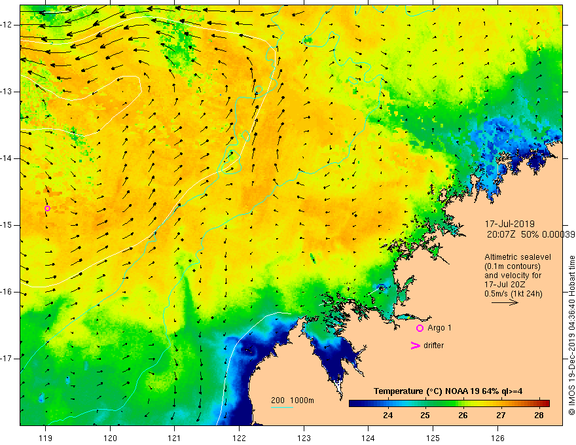Click the longitude axis label '125'
Screen dimensions: 576x445
click(x=433, y=438)
